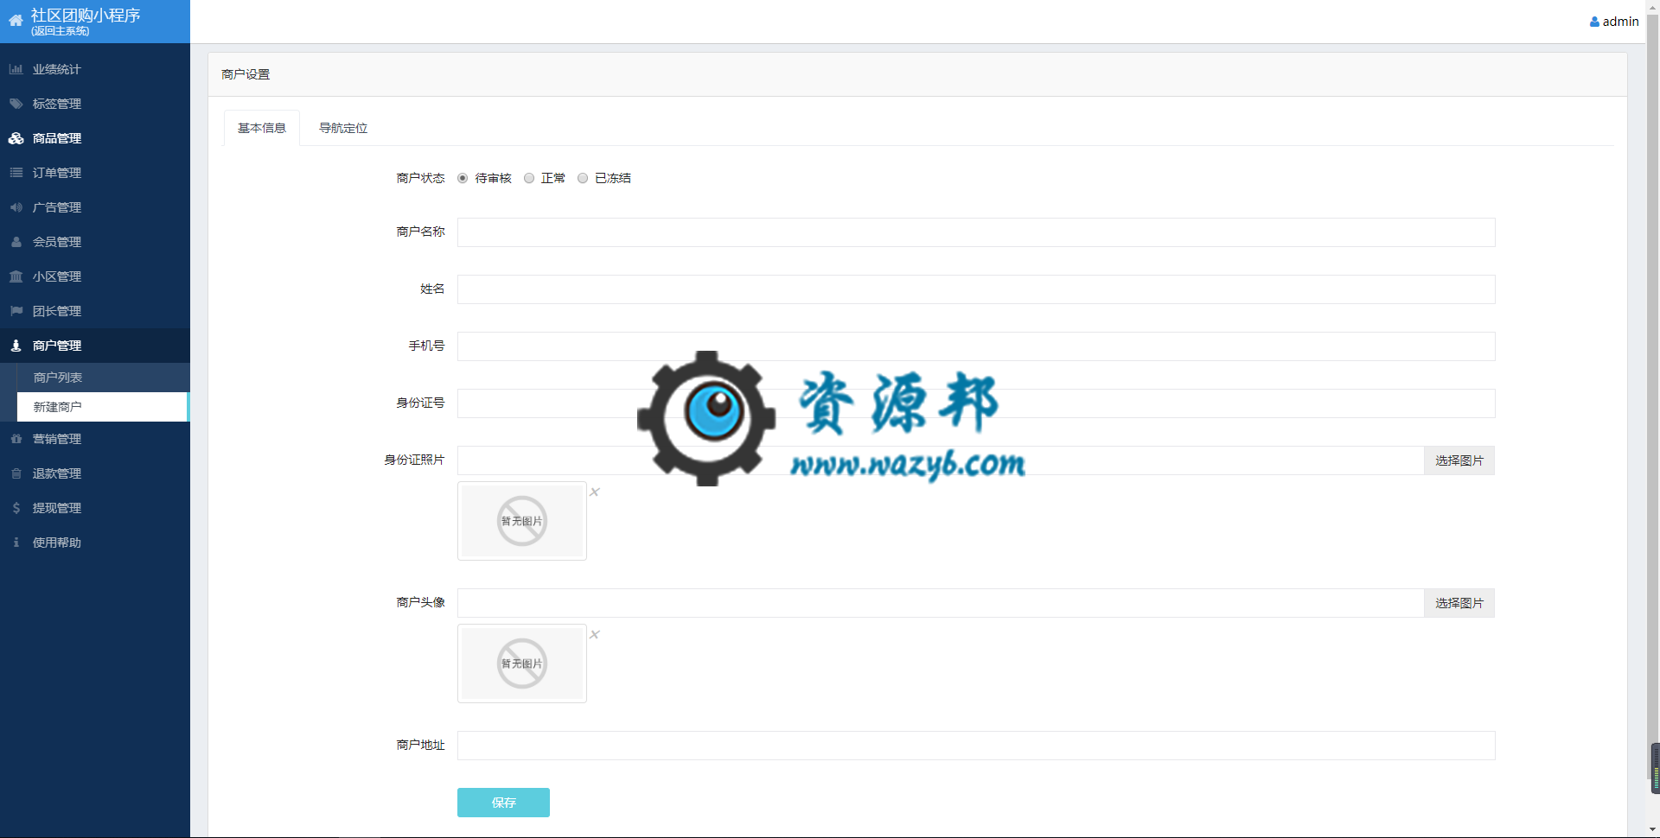Switch to the 基本信息 tab

pyautogui.click(x=262, y=128)
